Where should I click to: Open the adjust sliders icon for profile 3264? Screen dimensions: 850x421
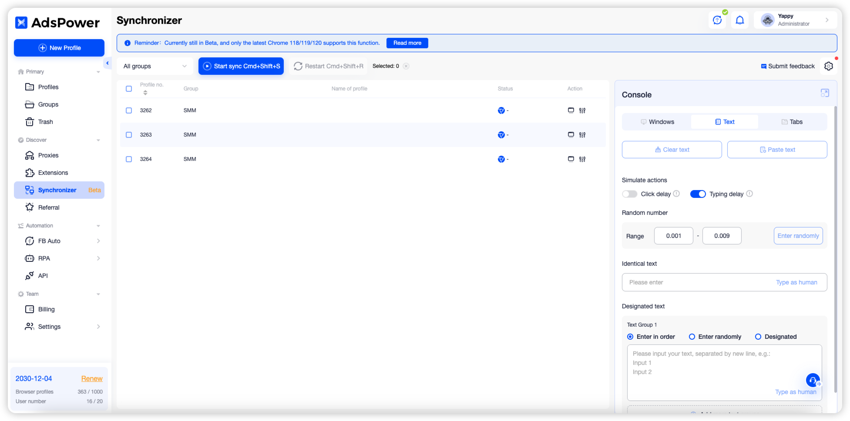582,159
